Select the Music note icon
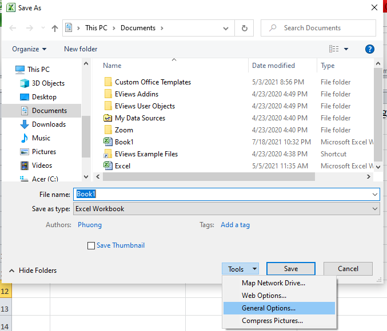Screen dimensions: 387x331 [25, 138]
